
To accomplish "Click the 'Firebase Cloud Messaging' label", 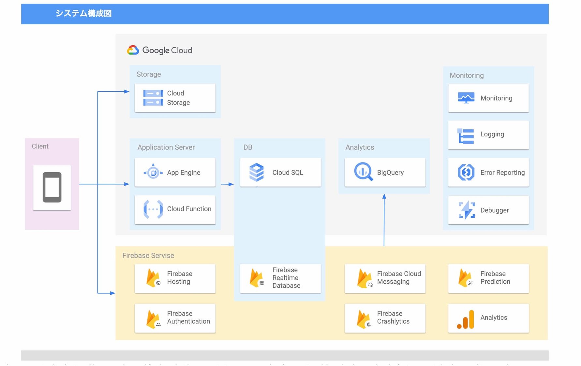I will 399,278.
